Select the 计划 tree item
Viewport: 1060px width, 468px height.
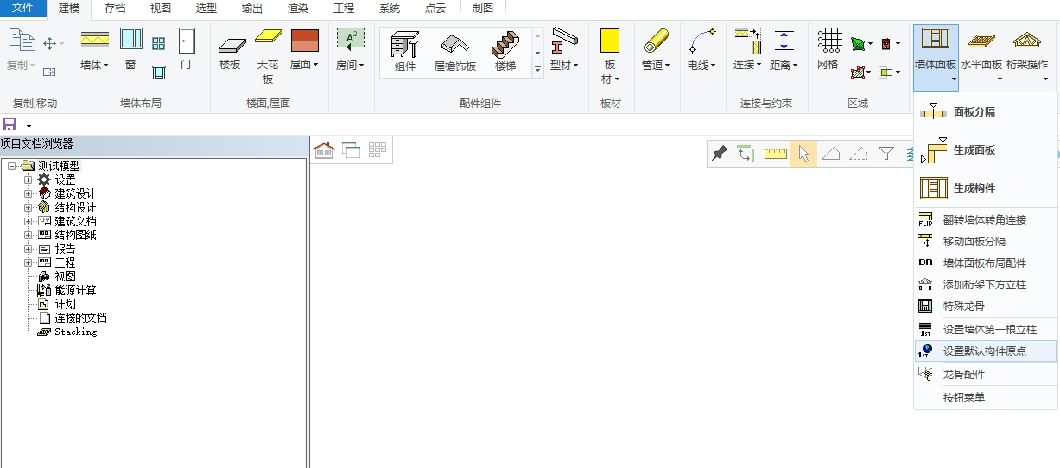click(65, 304)
